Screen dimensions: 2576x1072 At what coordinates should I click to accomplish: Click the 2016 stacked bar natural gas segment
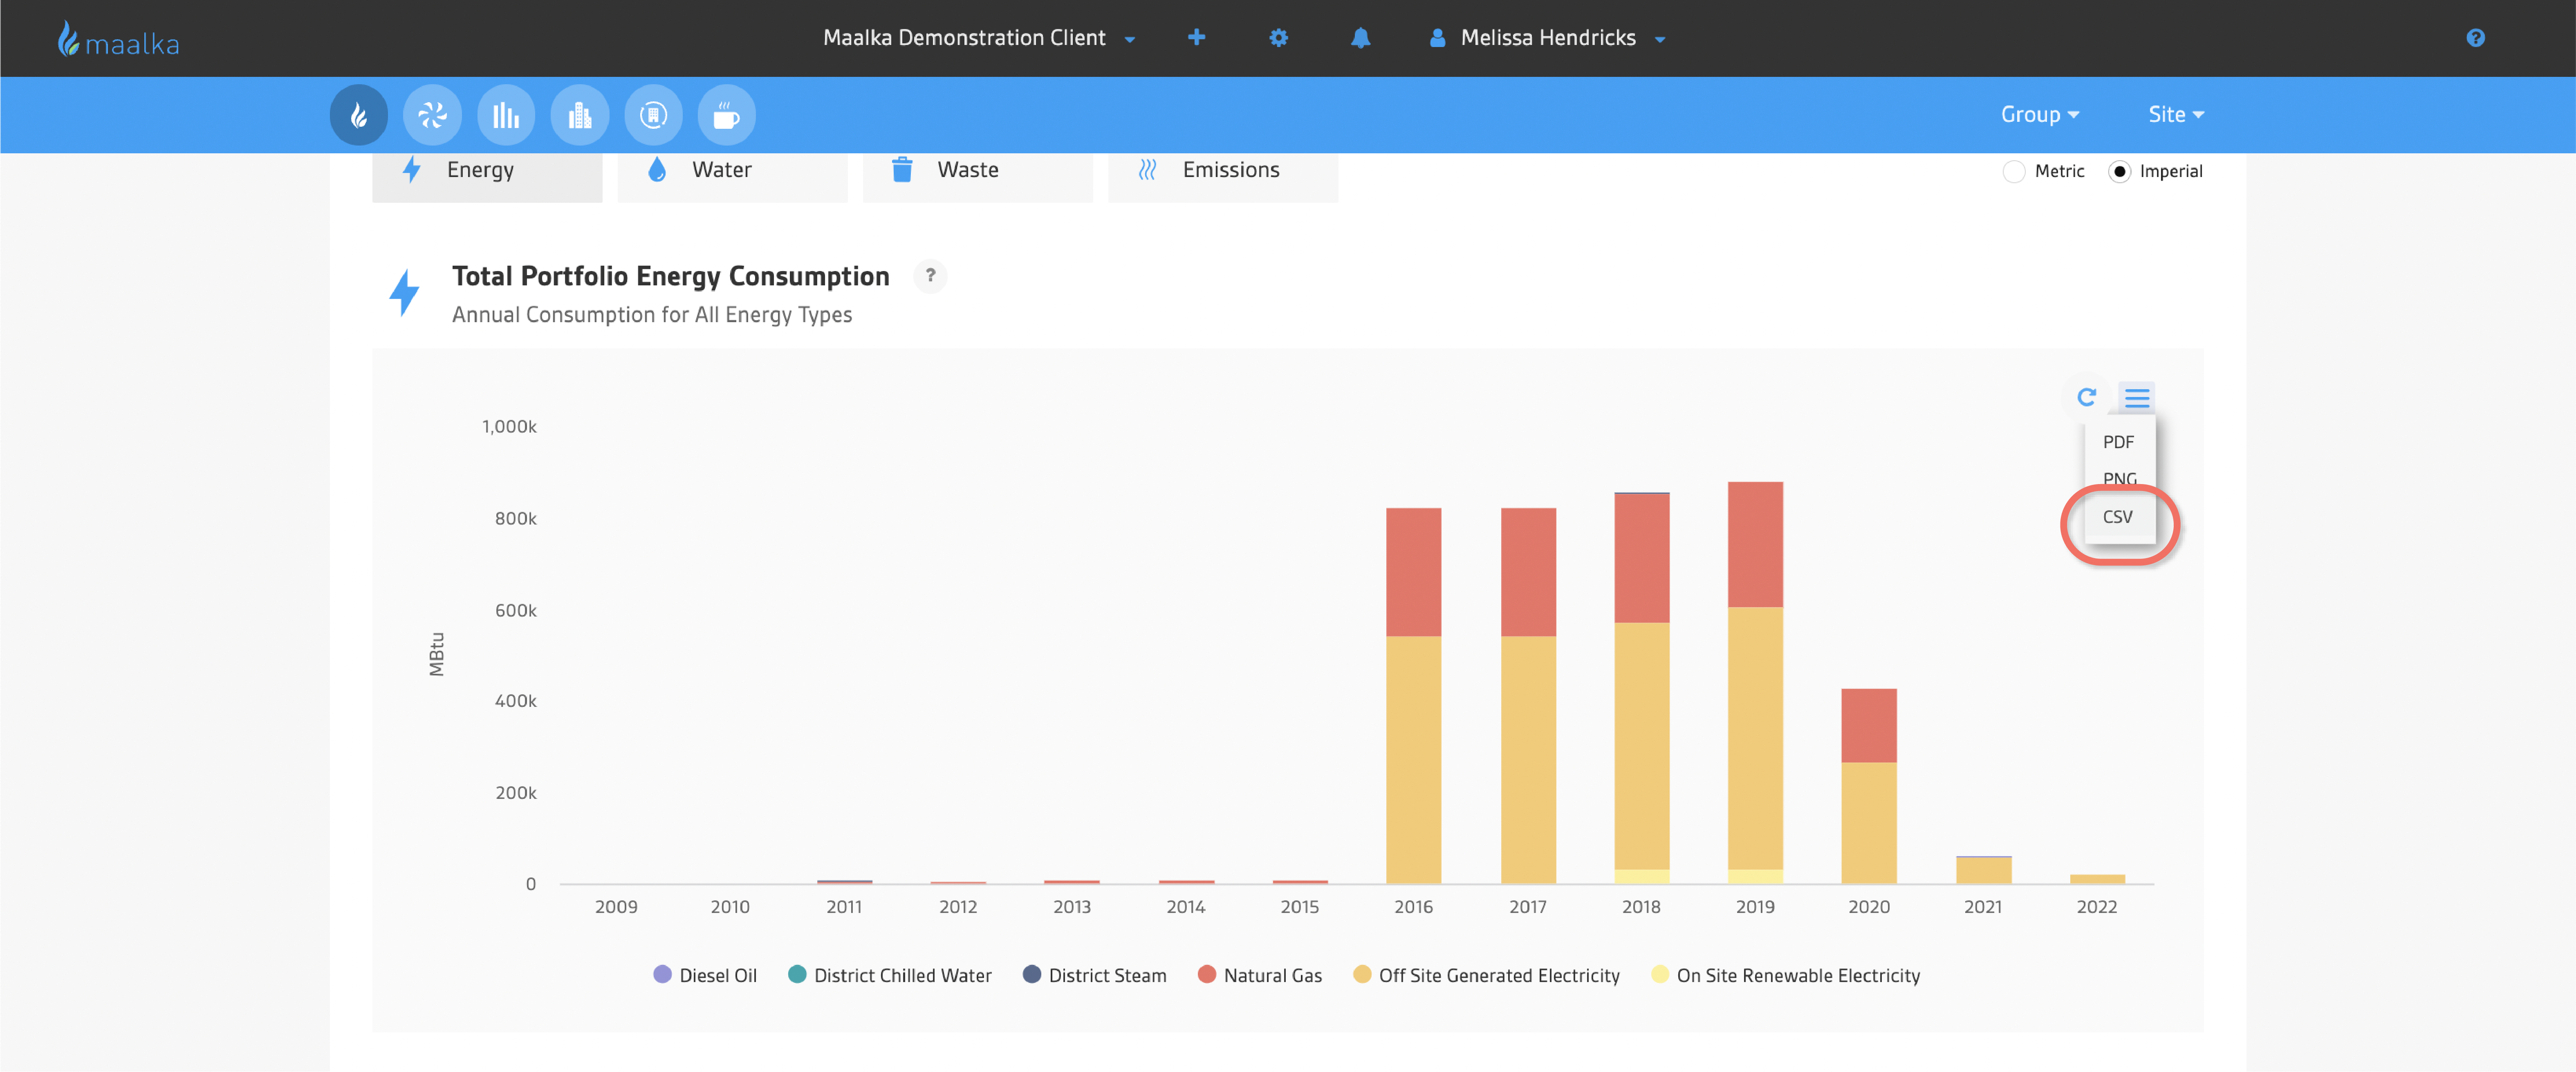coord(1413,572)
